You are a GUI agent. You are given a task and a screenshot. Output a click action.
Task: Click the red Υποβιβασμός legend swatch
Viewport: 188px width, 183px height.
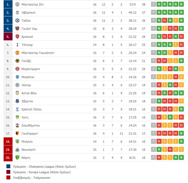click(8, 177)
